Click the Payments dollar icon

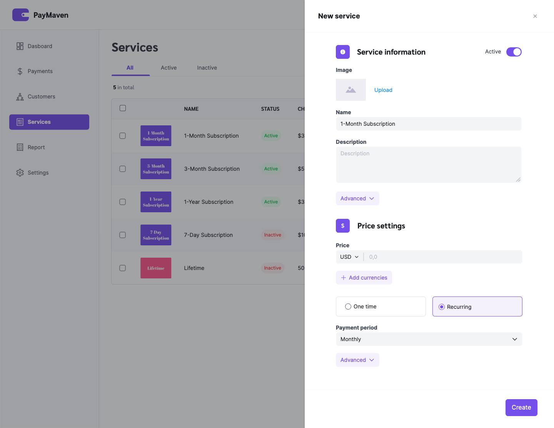click(x=20, y=71)
